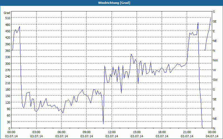Click the 06:00 time axis label
Image resolution: width=223 pixels, height=139 pixels.
pos(61,132)
